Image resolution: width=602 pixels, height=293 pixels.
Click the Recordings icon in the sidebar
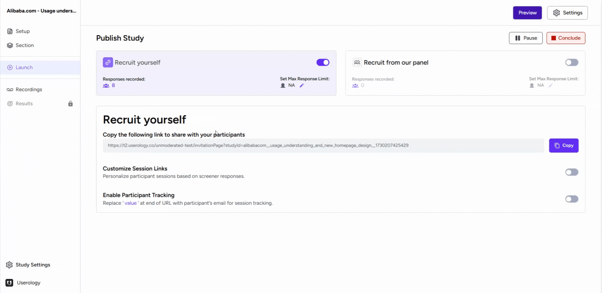point(10,90)
